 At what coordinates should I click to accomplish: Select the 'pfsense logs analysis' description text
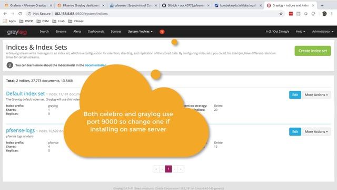(20, 136)
